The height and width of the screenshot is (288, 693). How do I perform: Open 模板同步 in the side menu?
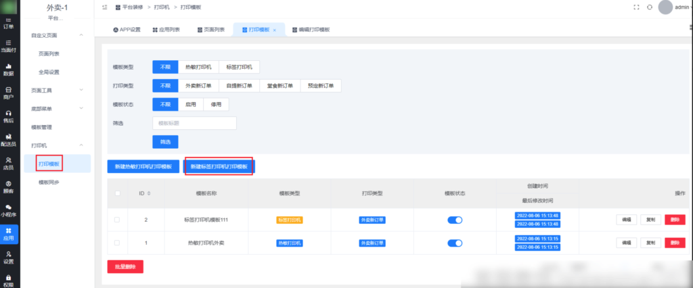click(49, 182)
